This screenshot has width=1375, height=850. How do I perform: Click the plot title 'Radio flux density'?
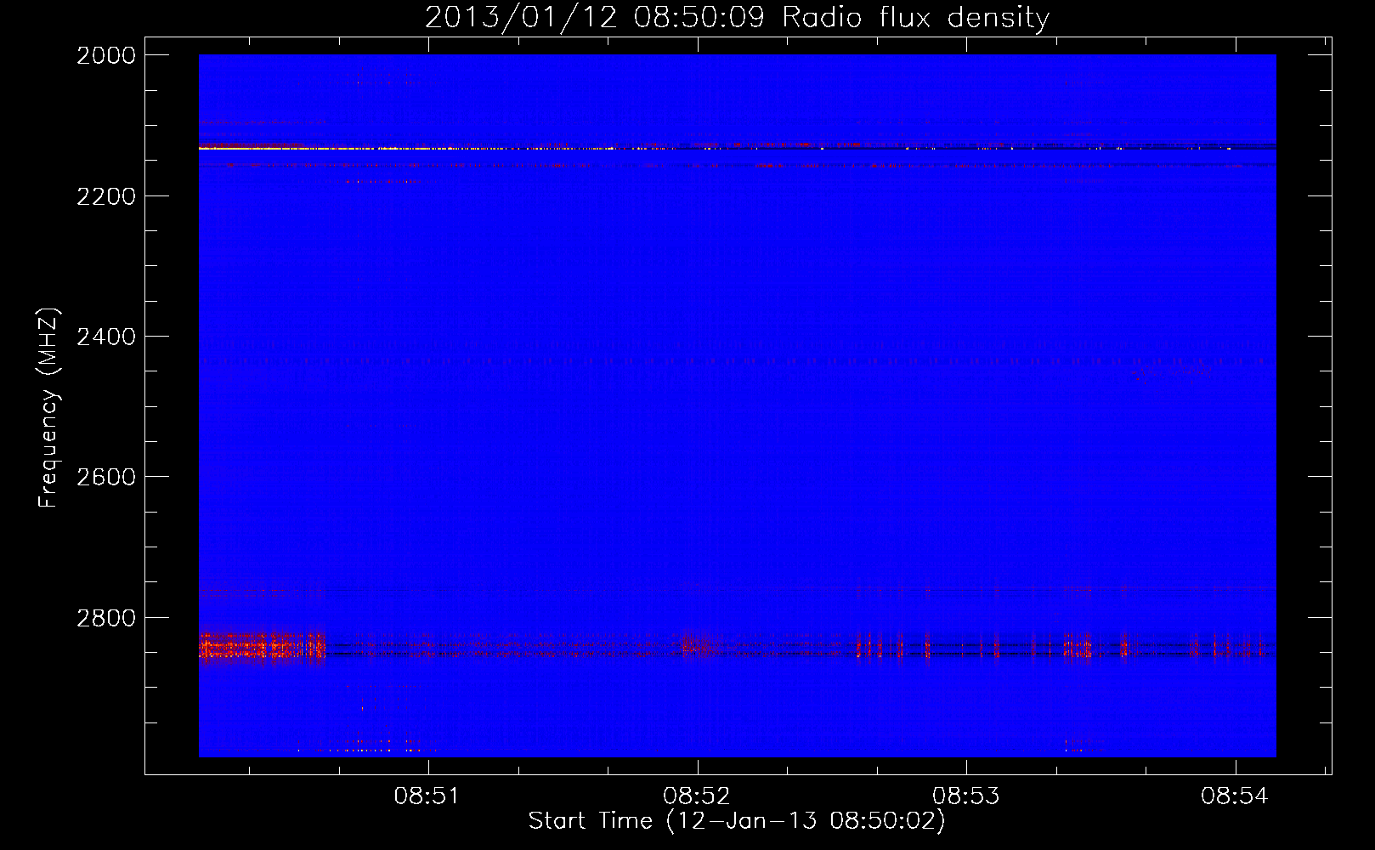916,18
